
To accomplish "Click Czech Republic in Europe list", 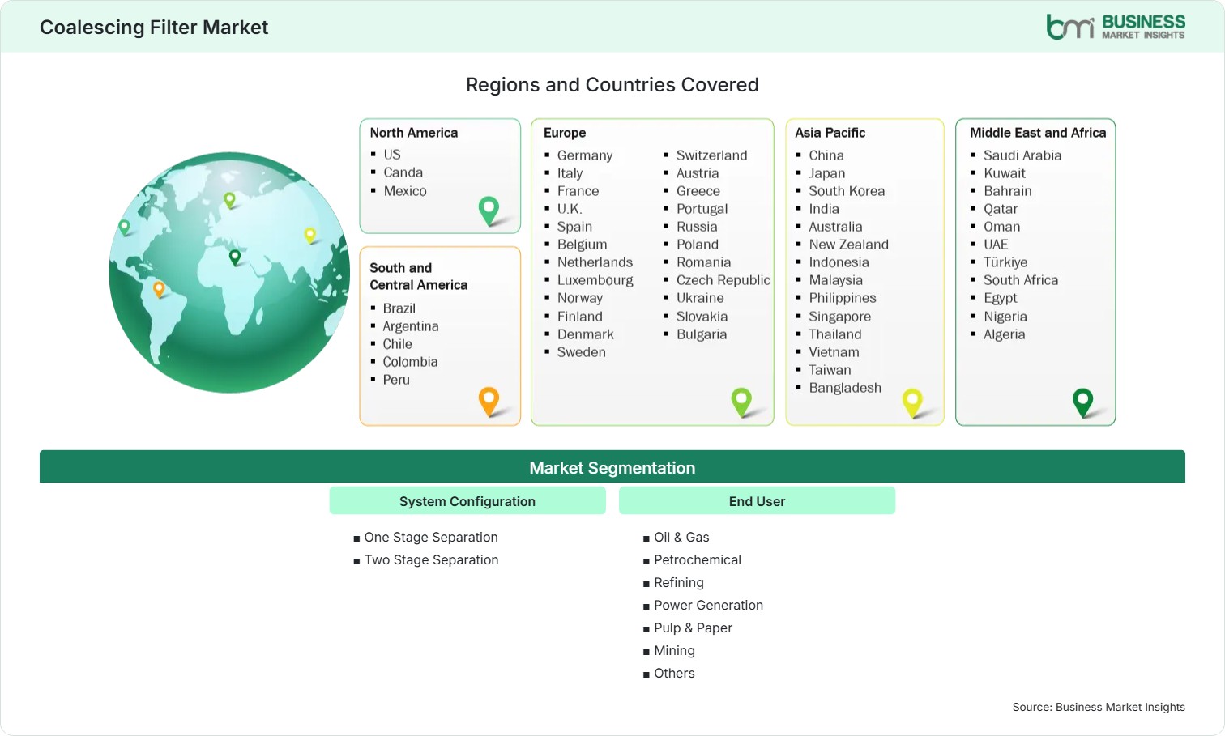I will 723,280.
